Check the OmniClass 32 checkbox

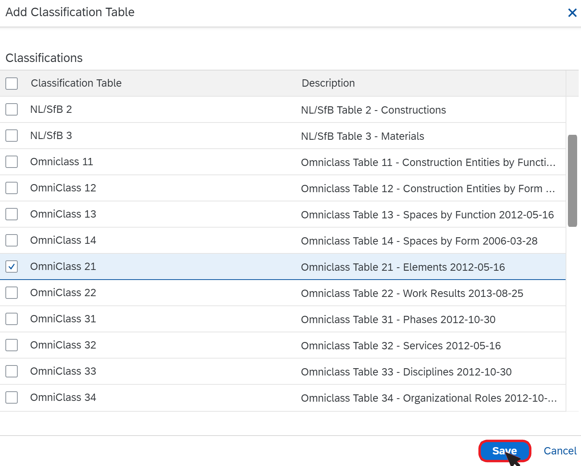[12, 345]
